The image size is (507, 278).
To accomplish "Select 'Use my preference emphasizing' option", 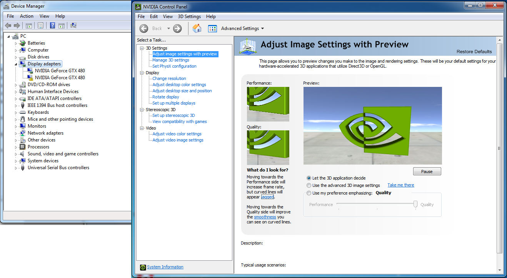I will (309, 193).
